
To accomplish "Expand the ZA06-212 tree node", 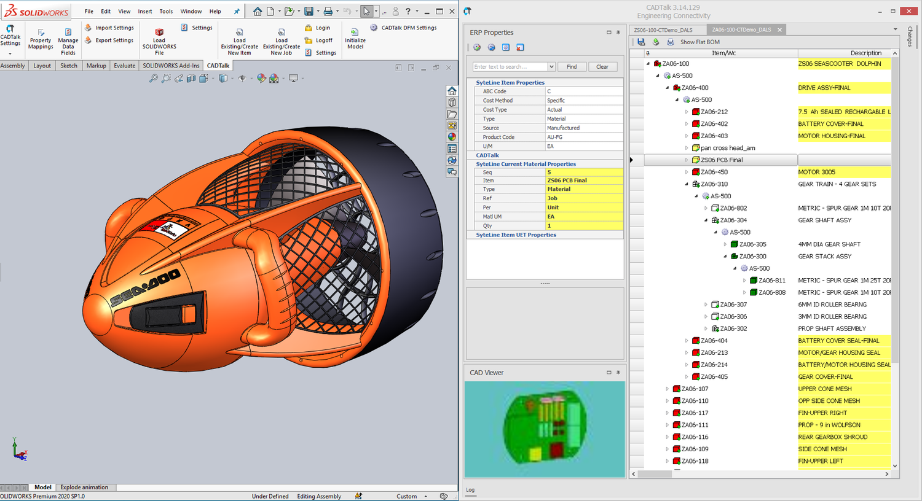I will 687,112.
